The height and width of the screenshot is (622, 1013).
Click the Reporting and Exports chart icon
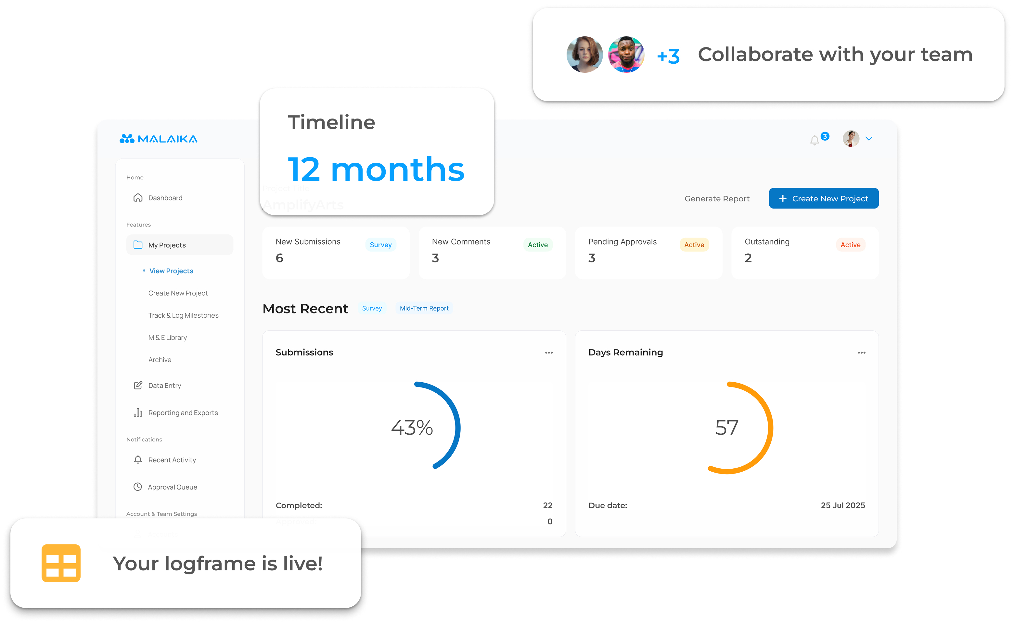(138, 413)
